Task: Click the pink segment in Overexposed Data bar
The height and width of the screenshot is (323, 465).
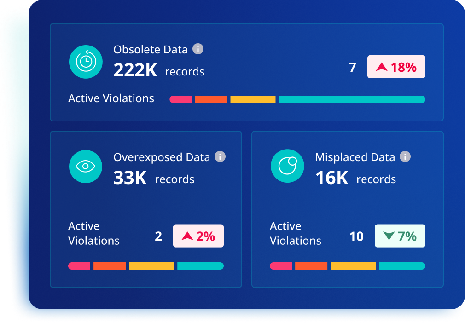Action: [x=79, y=266]
